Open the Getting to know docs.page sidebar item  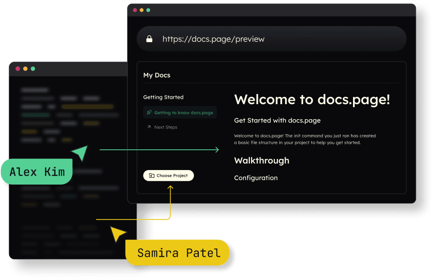tap(183, 113)
